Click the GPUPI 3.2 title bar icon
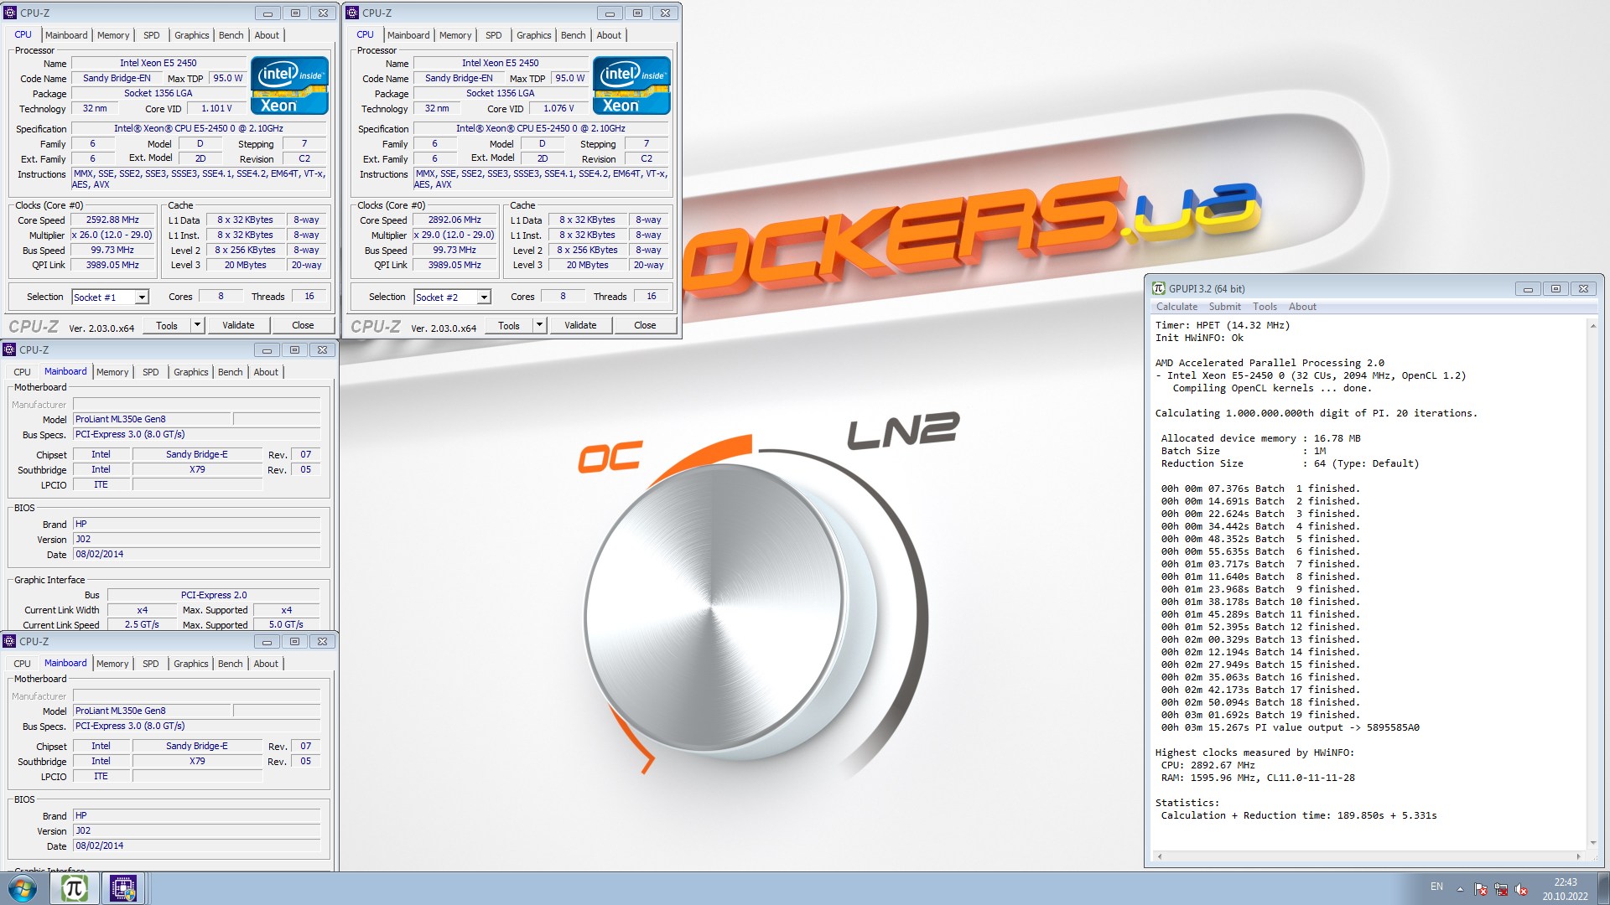The width and height of the screenshot is (1610, 905). click(x=1159, y=288)
